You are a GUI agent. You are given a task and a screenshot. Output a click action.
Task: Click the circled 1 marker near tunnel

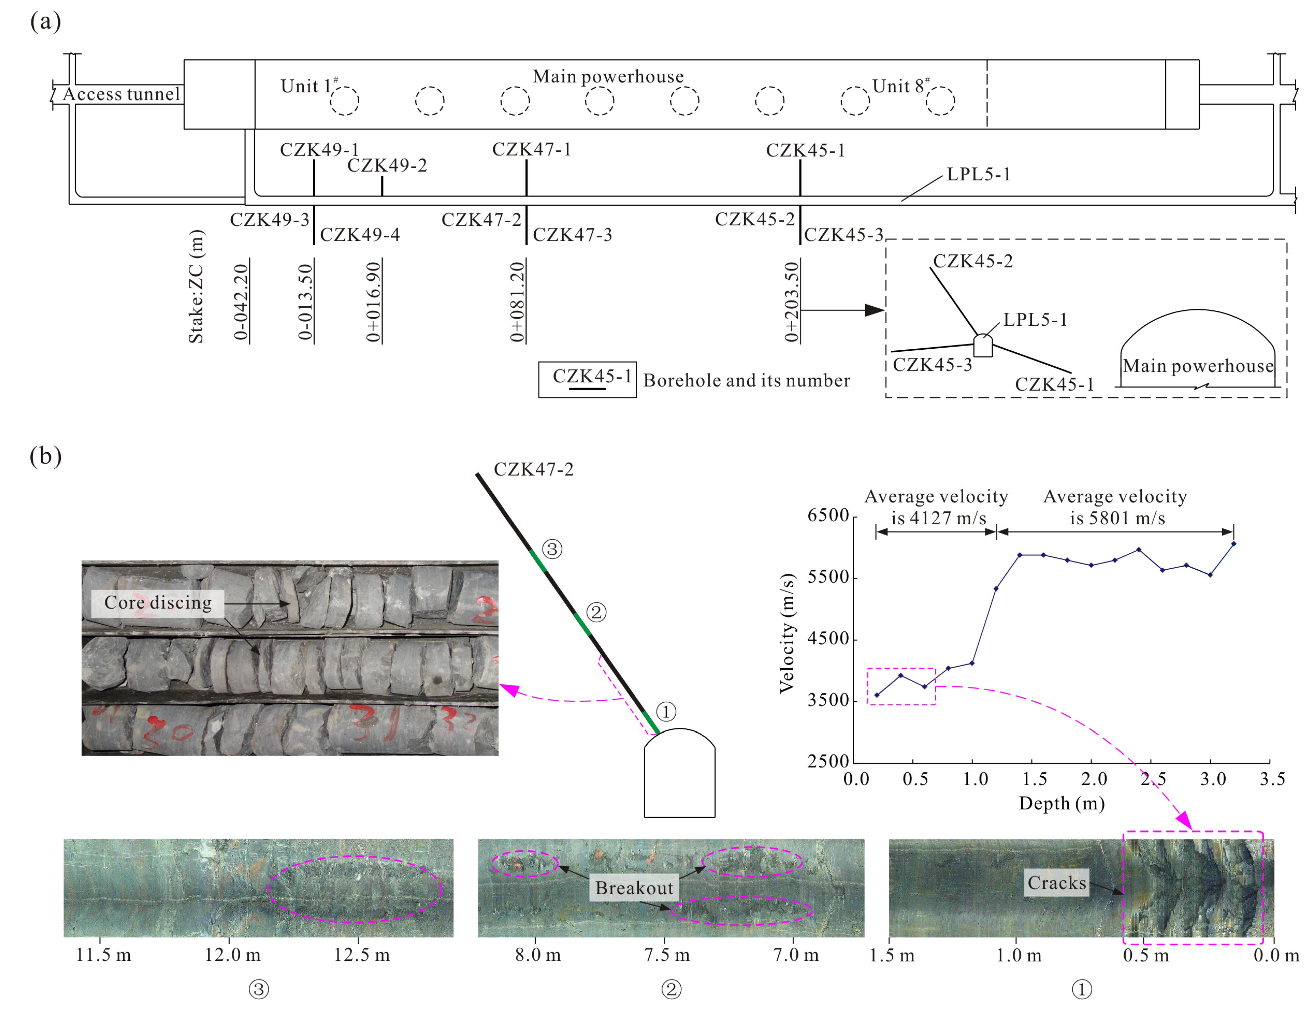point(666,712)
